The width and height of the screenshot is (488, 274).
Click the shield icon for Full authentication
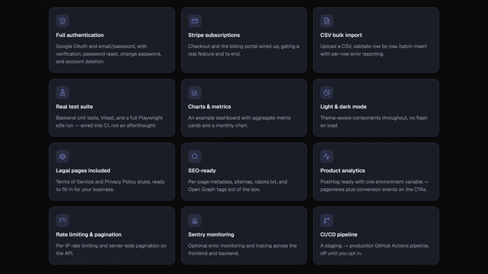(63, 21)
